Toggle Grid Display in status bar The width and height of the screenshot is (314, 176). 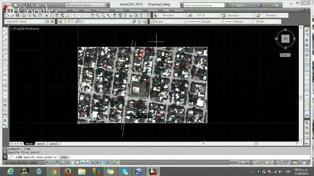(x=57, y=163)
